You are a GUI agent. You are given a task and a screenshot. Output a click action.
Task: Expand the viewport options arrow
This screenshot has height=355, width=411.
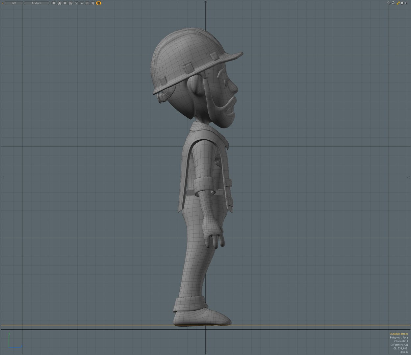pos(406,3)
